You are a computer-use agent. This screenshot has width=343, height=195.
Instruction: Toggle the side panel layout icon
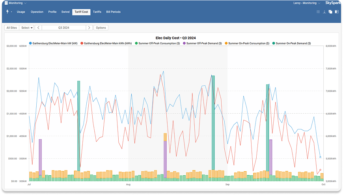point(337,12)
